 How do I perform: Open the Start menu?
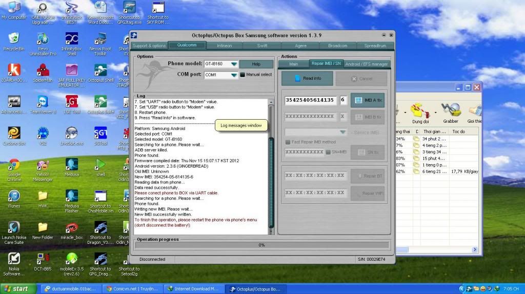click(18, 289)
